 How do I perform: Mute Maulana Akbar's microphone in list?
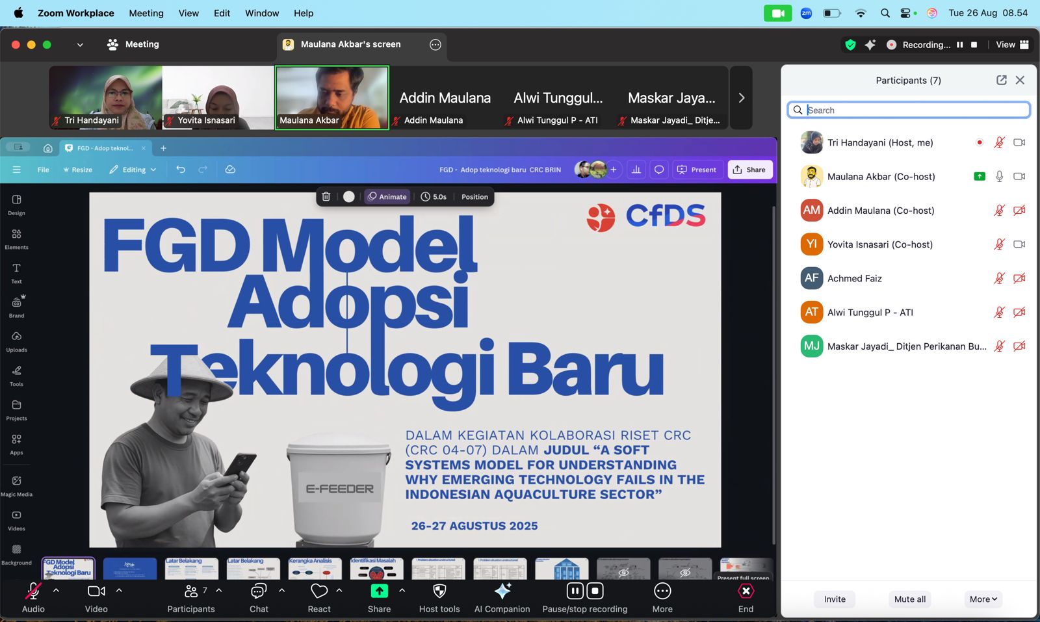pyautogui.click(x=1000, y=176)
